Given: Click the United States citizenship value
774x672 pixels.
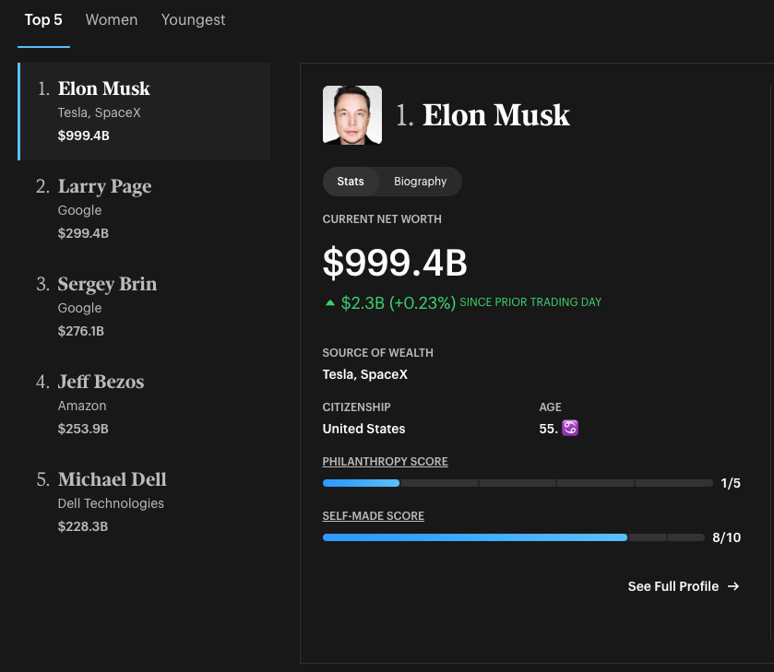Looking at the screenshot, I should click(363, 429).
